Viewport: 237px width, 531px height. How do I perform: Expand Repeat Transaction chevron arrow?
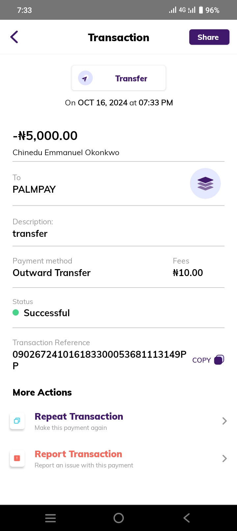(x=224, y=421)
